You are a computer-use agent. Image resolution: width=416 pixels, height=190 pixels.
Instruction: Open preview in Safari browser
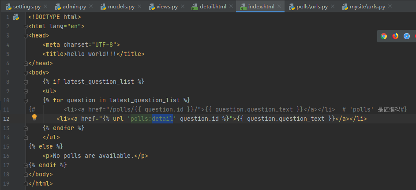407,36
